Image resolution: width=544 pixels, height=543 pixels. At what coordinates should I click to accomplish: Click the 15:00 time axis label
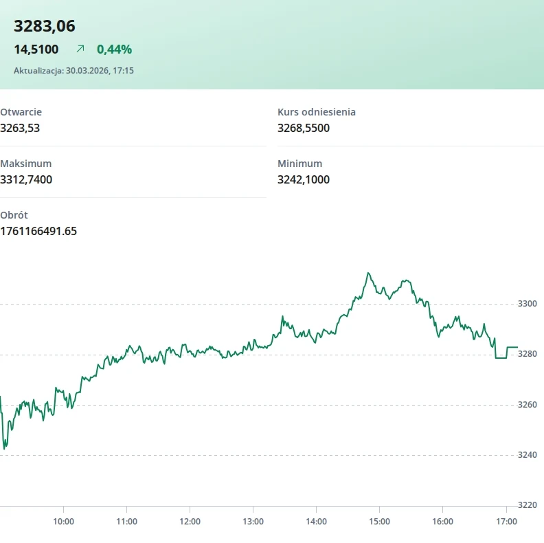pyautogui.click(x=379, y=521)
